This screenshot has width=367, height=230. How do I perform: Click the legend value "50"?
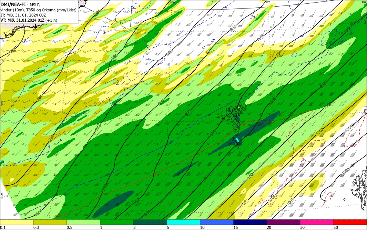tap(336, 227)
